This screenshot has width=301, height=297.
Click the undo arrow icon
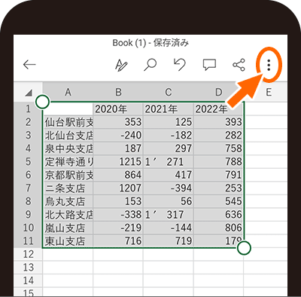pyautogui.click(x=180, y=65)
